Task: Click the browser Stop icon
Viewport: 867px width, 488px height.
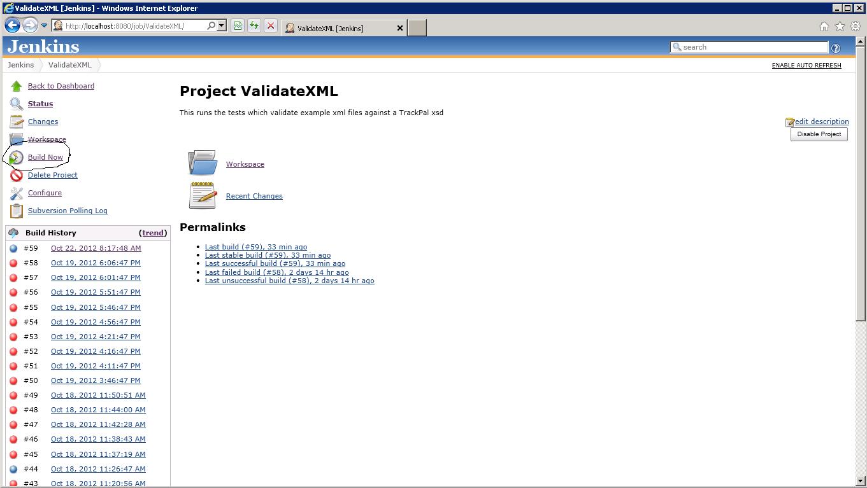Action: pos(271,26)
